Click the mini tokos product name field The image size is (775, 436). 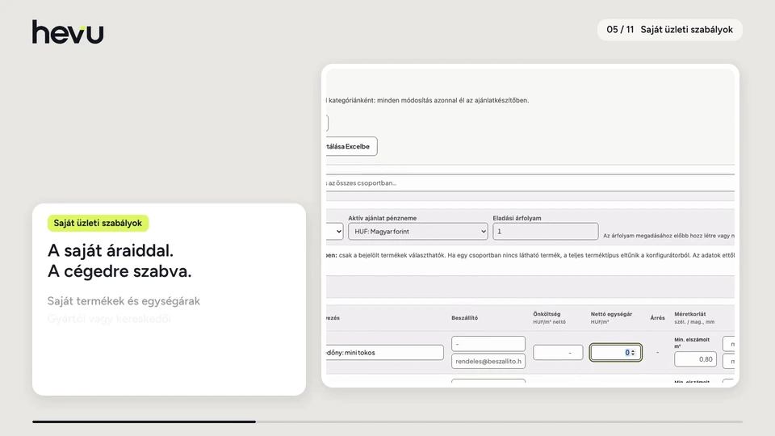point(384,353)
